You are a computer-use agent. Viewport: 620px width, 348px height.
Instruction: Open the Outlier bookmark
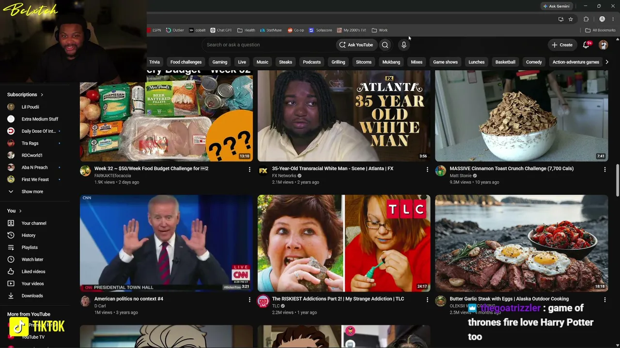click(x=175, y=30)
